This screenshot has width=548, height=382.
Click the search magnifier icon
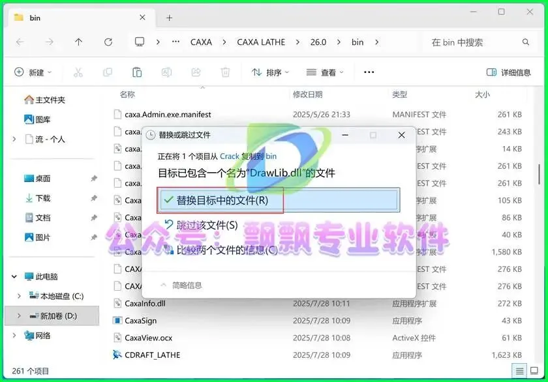pos(526,42)
